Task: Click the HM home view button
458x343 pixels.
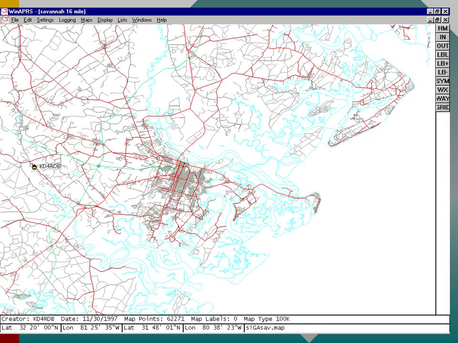Action: [x=443, y=28]
